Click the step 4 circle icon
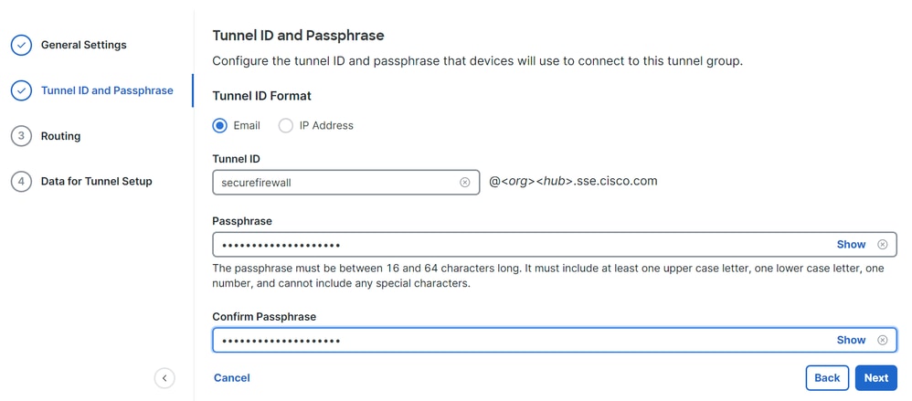This screenshot has height=401, width=912. (22, 182)
